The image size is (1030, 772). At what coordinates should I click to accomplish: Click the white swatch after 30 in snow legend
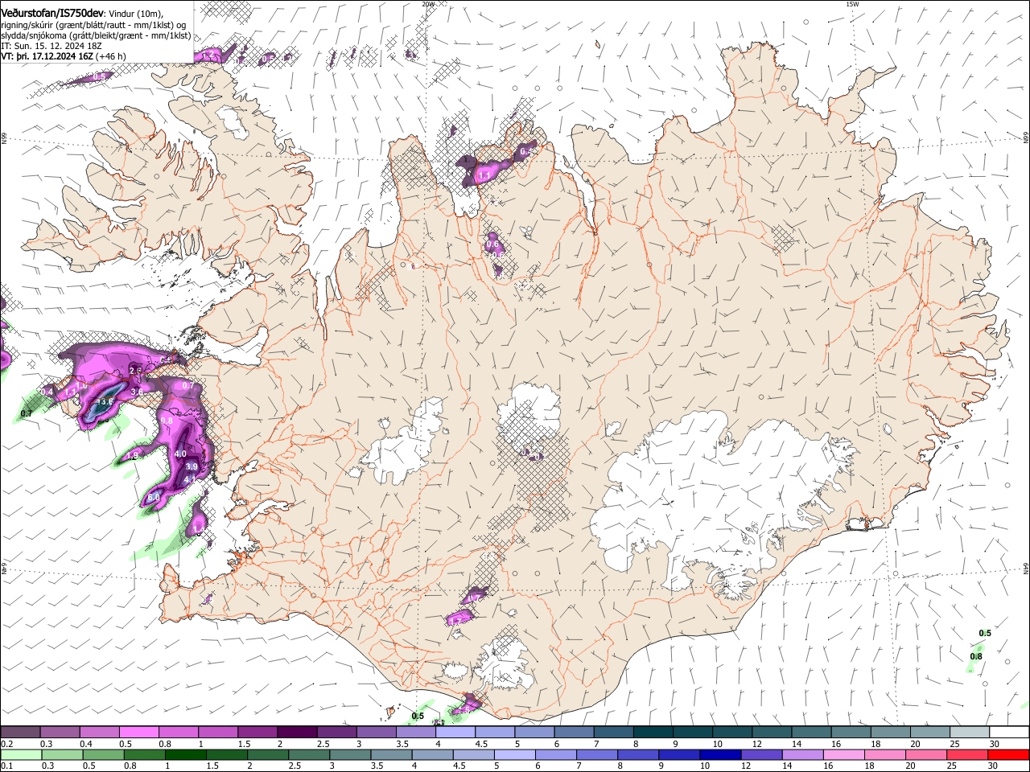pos(1009,732)
